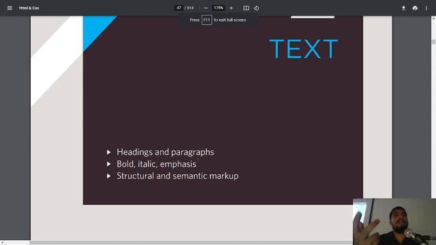Click the page number field showing 47

[178, 7]
